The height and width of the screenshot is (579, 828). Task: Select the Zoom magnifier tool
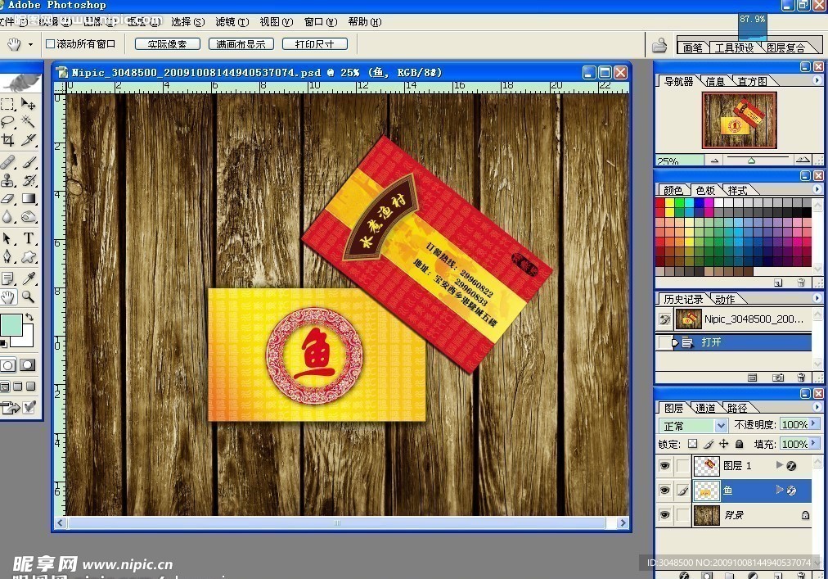tap(29, 296)
